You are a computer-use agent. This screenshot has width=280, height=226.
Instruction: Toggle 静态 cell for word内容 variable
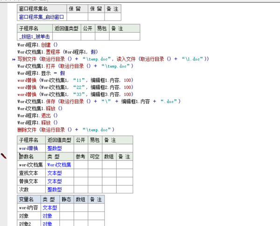(66, 208)
